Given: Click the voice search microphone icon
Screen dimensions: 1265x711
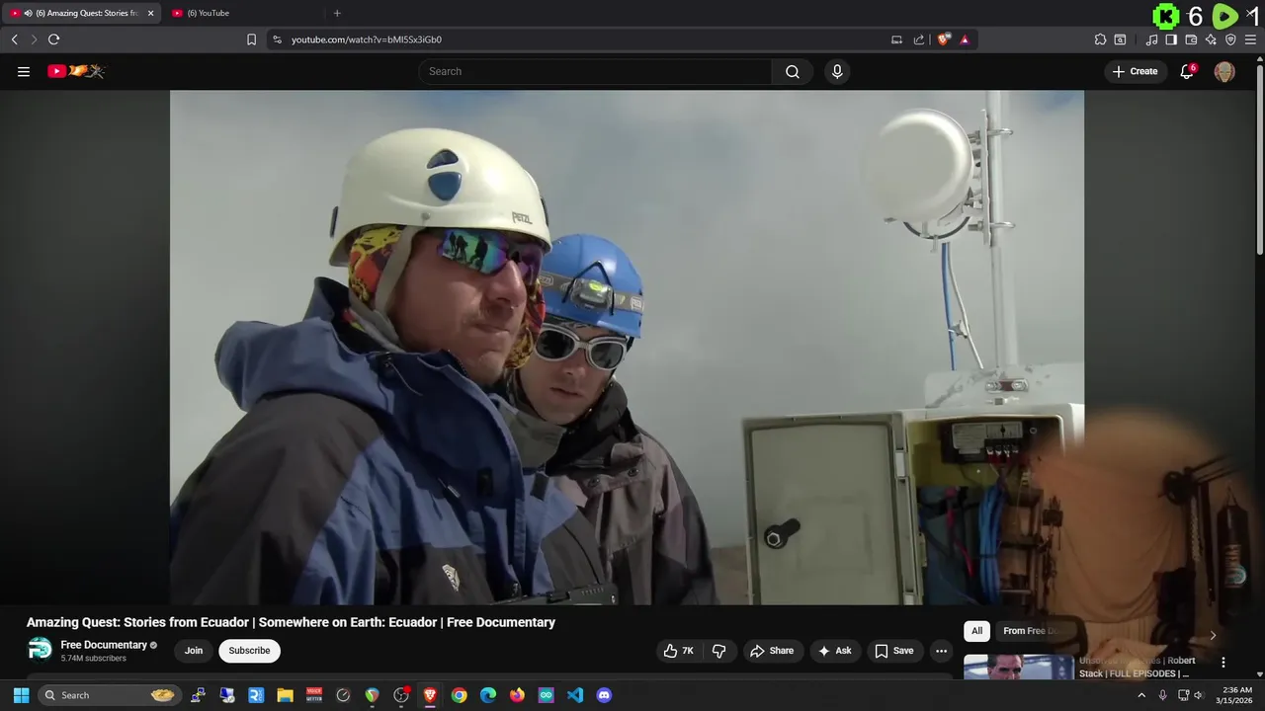Looking at the screenshot, I should click(837, 71).
